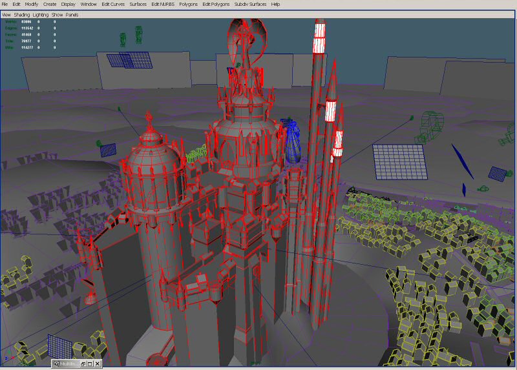Open the Polygons menu
Viewport: 517px width, 370px height.
tap(188, 4)
